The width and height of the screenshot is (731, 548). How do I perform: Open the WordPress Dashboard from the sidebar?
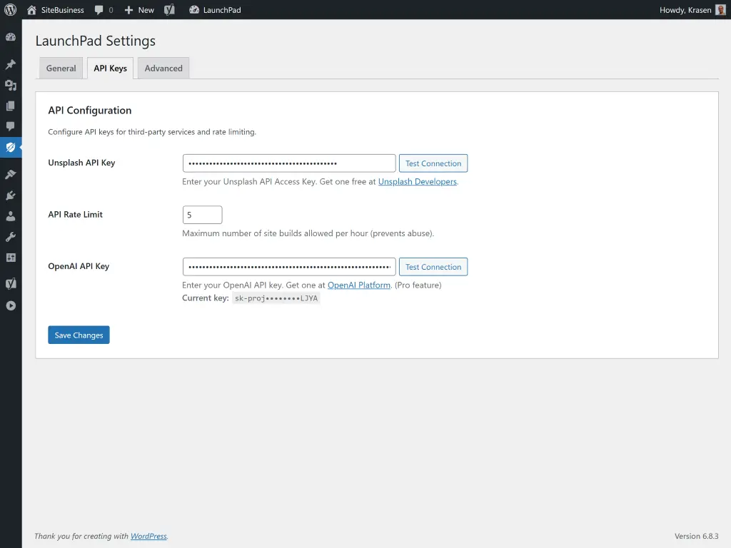tap(10, 36)
